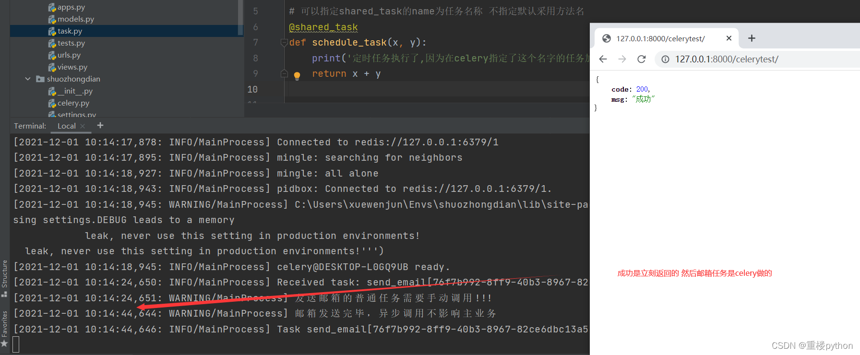Click the 'mingle: all alone' log line
The width and height of the screenshot is (860, 355).
196,173
